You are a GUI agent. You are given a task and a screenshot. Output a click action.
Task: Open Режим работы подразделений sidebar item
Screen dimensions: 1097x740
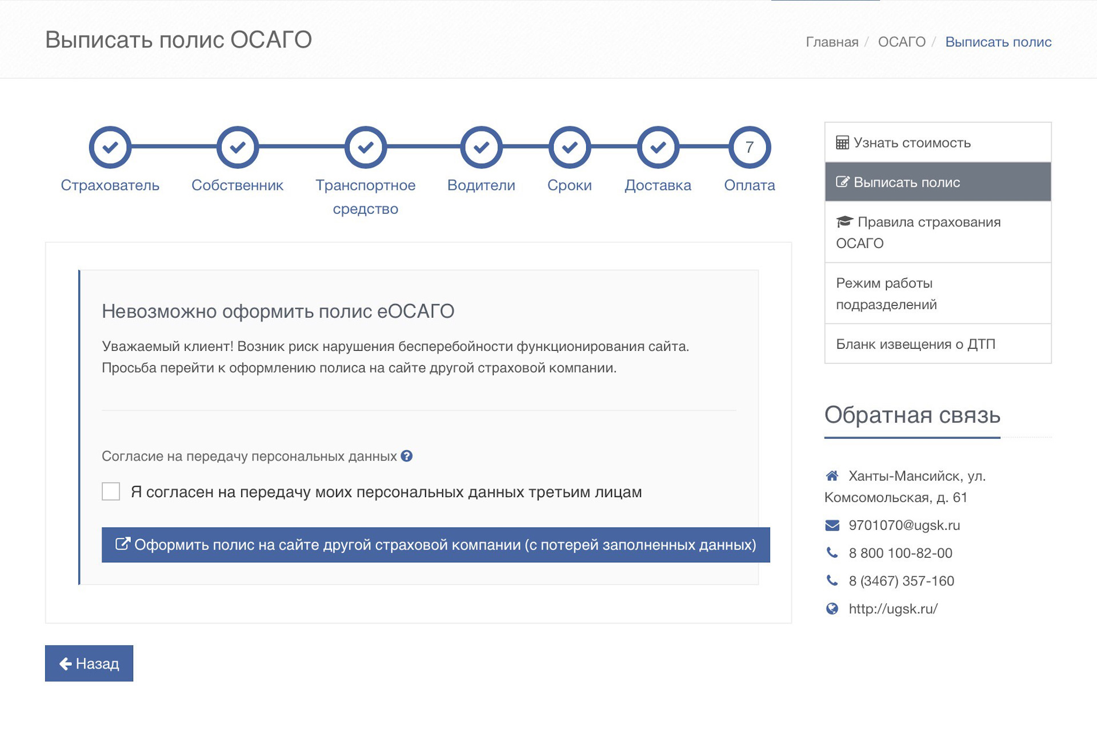tap(938, 293)
